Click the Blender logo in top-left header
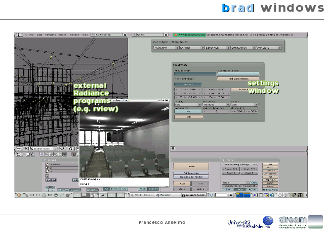Viewport: 324px width, 229px height. point(20,35)
